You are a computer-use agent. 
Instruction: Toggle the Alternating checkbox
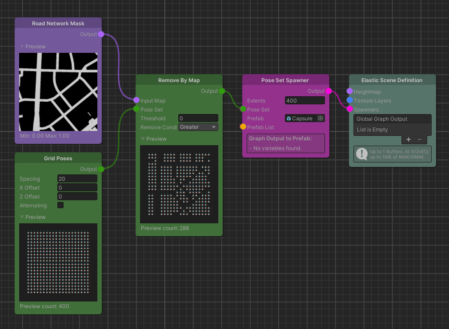pos(60,206)
